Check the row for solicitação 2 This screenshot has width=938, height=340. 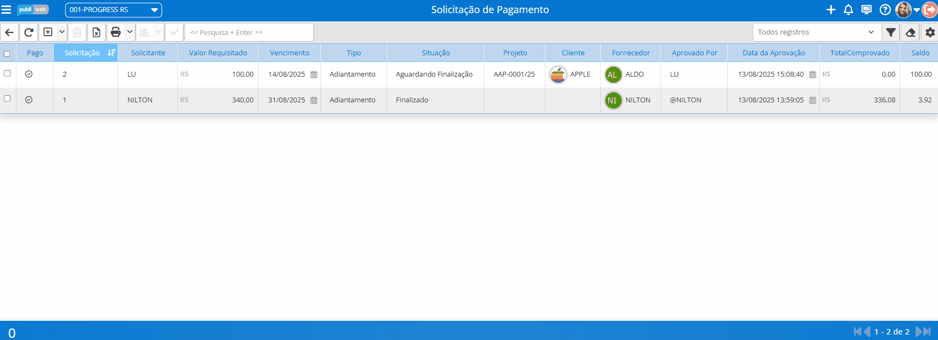click(7, 73)
